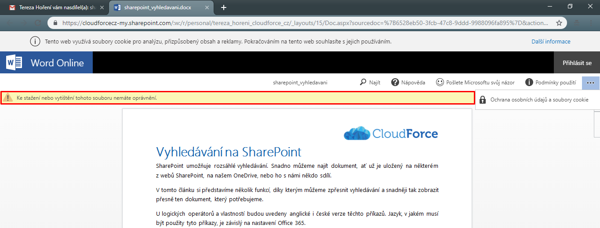The width and height of the screenshot is (600, 228).
Task: Click the warning triangle icon in notification
Action: 9,98
